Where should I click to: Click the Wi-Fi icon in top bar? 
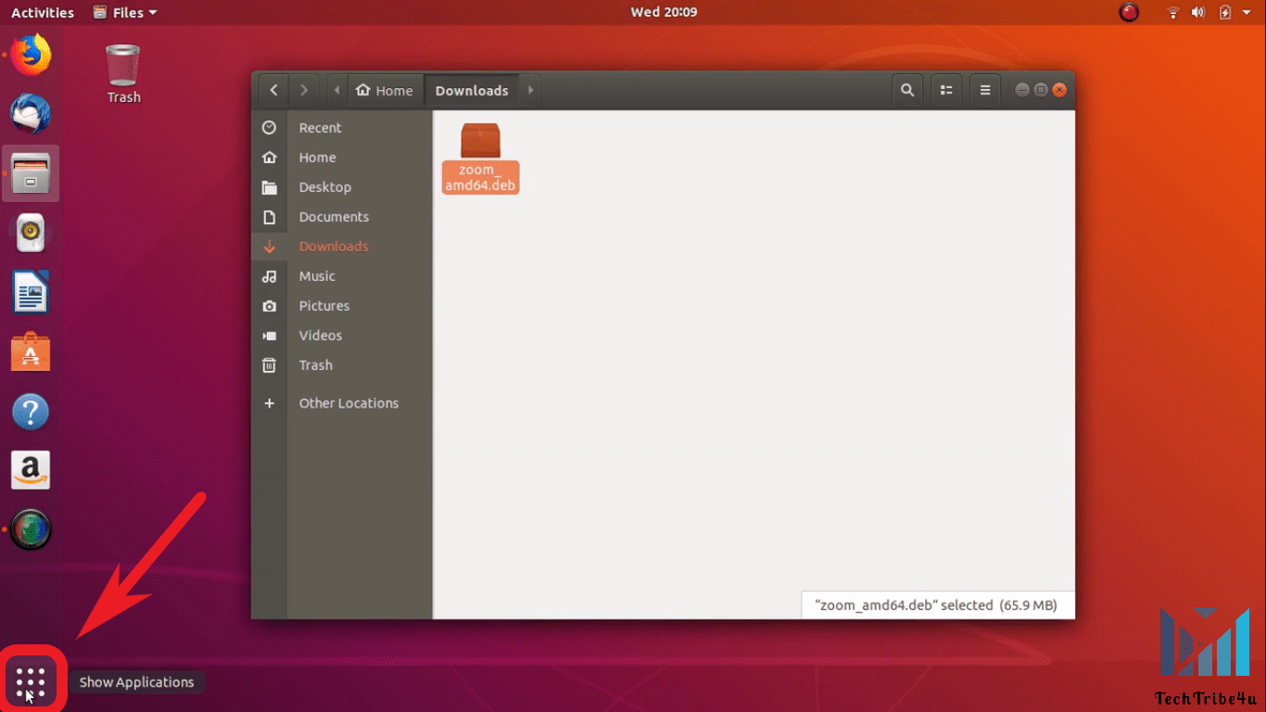pos(1173,12)
